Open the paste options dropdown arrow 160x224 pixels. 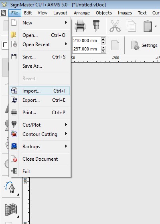point(156,26)
